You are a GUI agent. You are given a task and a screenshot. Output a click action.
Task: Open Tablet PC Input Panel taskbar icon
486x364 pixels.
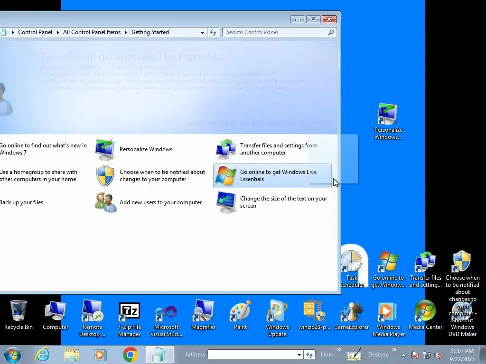point(354,355)
